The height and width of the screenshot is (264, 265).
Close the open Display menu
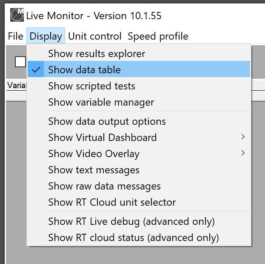click(46, 37)
